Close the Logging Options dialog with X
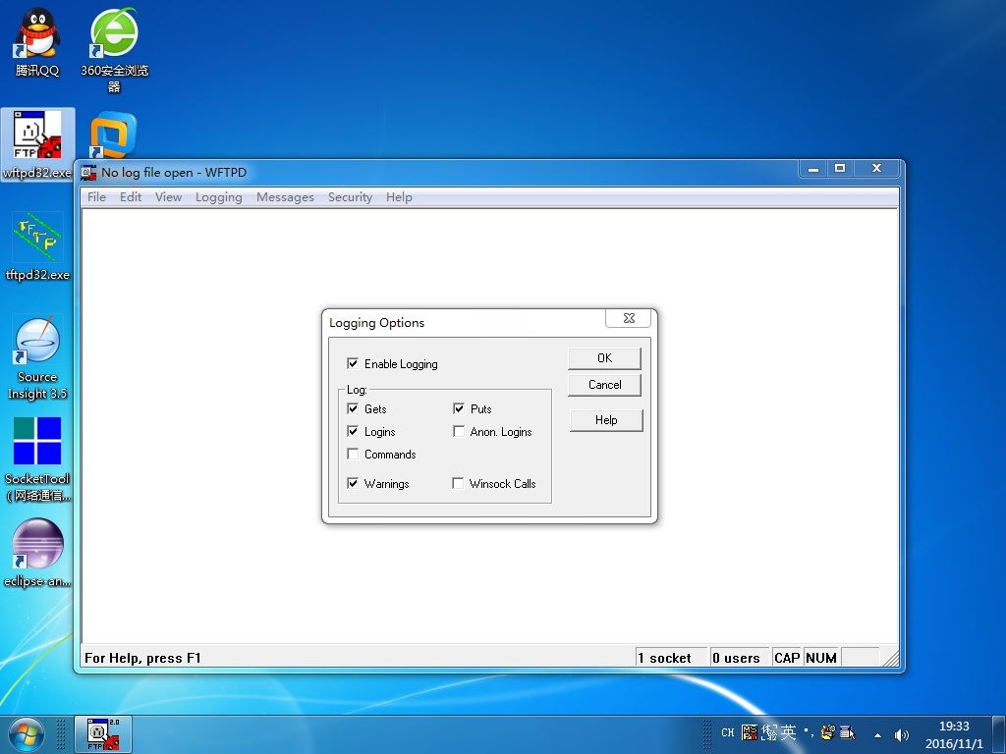The image size is (1006, 754). 629,318
